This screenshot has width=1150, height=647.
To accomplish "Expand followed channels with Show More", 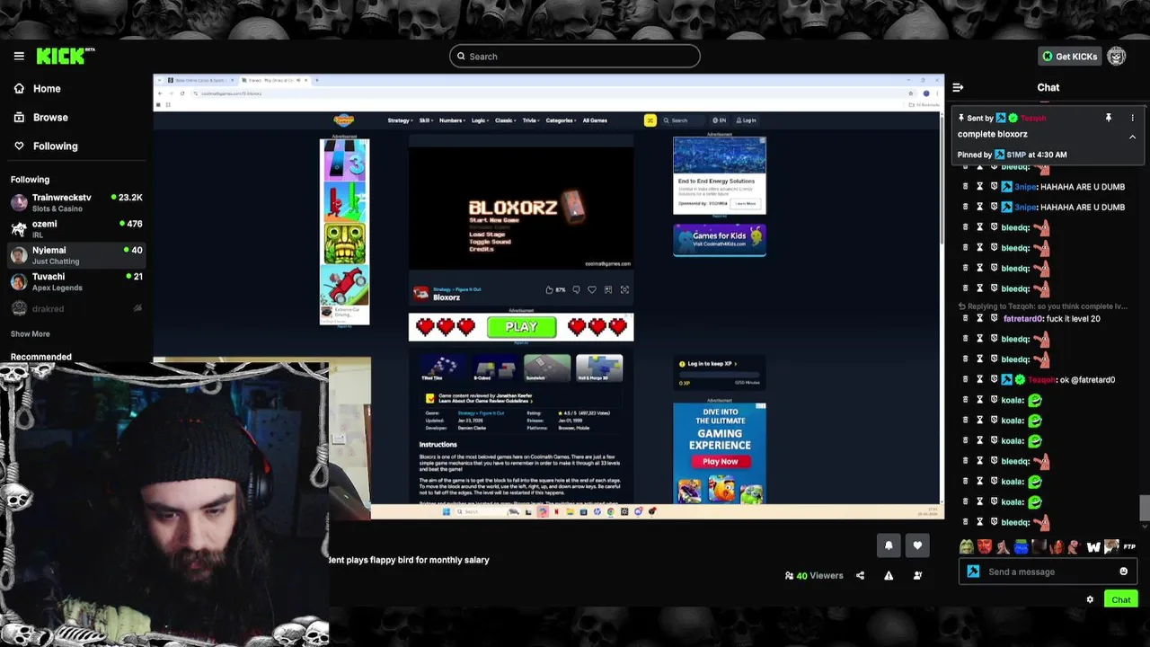I will (31, 333).
